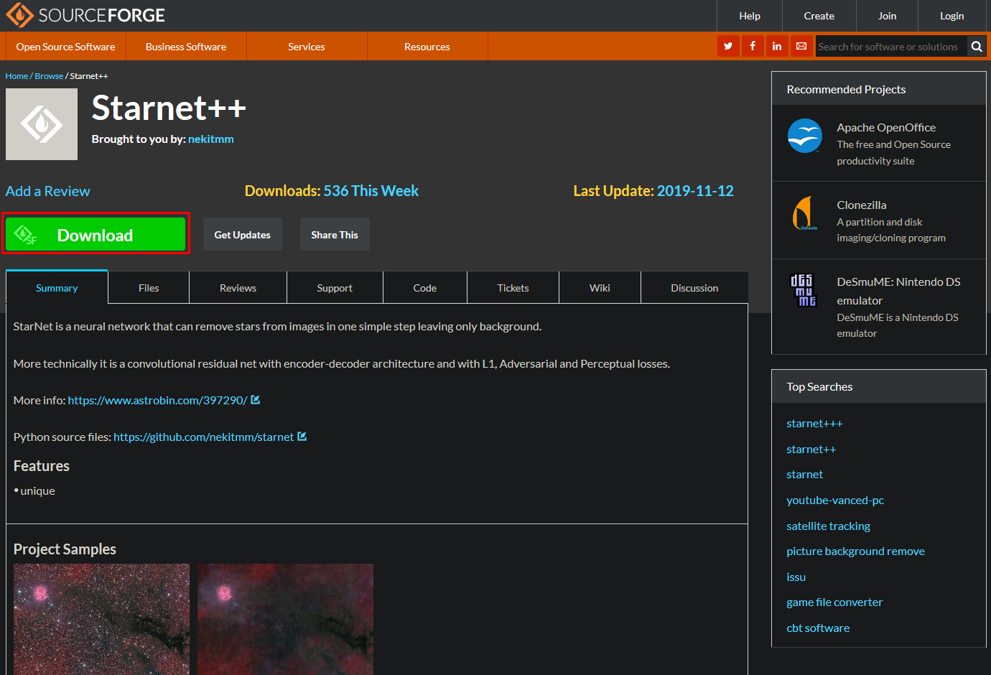Click top search 'starnet+++'
The height and width of the screenshot is (675, 991).
[814, 424]
